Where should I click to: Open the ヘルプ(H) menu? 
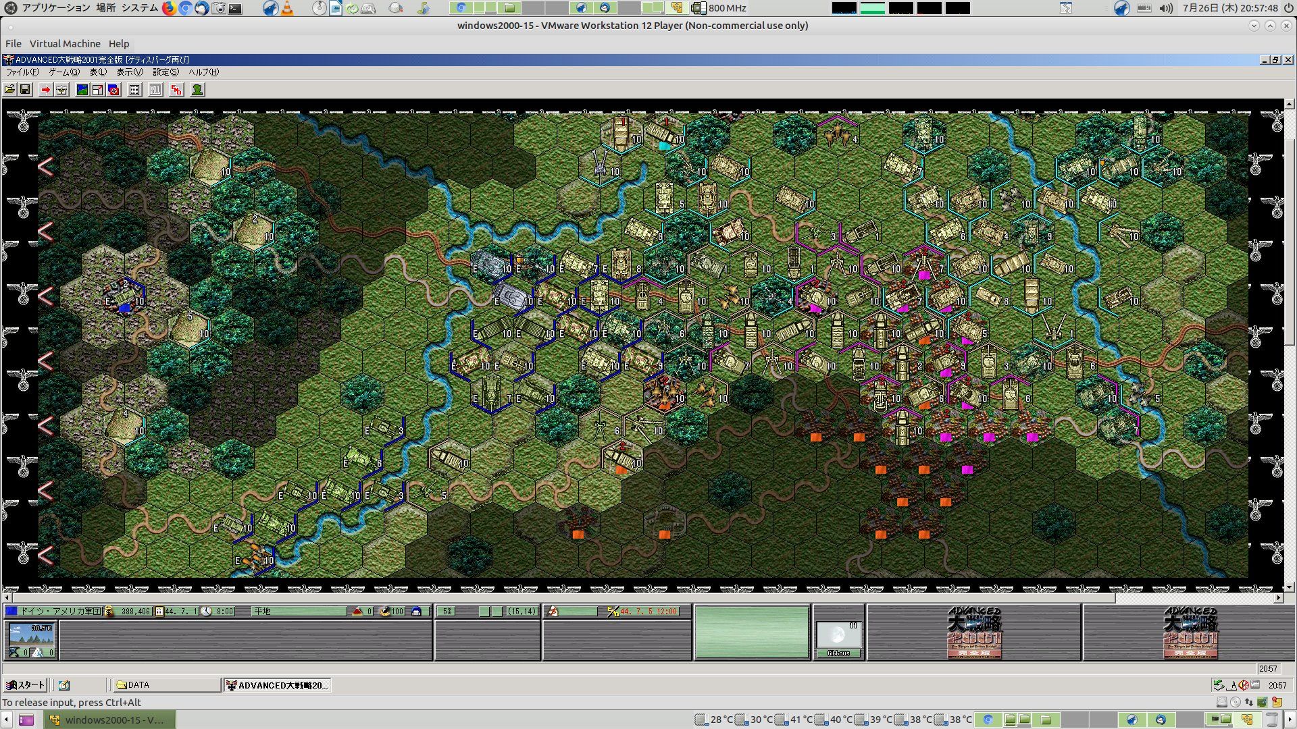tap(203, 72)
